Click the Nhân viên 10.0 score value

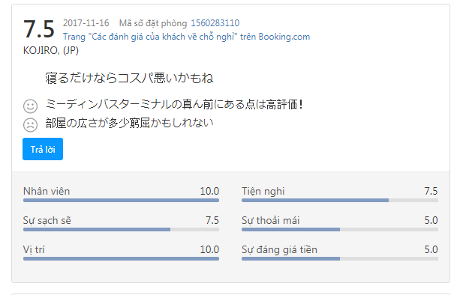209,191
